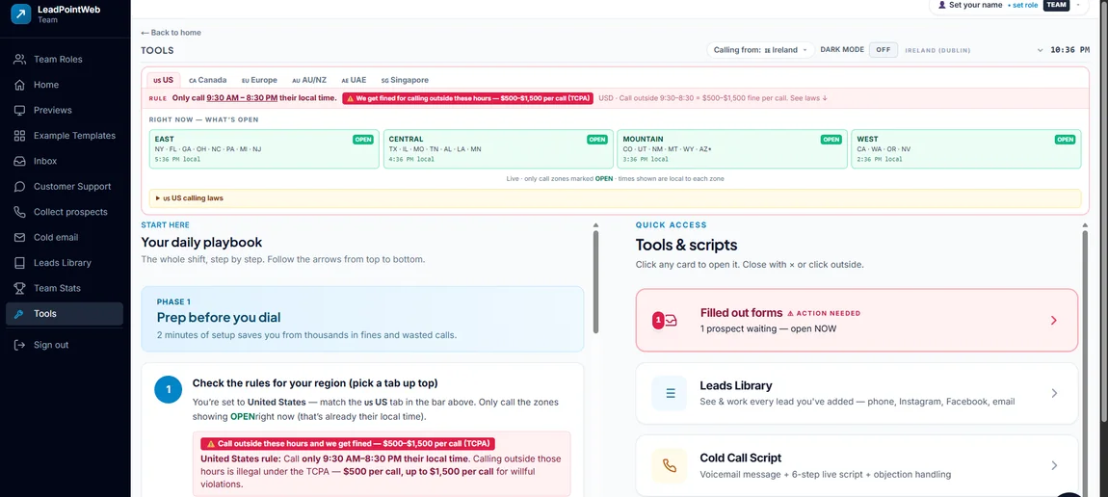Viewport: 1108px width, 497px height.
Task: Click the Previews monitor icon
Action: coord(20,110)
